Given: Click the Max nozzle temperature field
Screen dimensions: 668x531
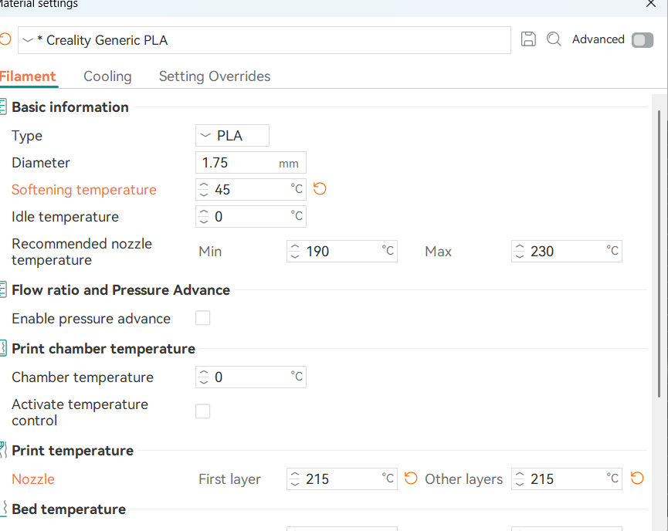Looking at the screenshot, I should pos(568,252).
